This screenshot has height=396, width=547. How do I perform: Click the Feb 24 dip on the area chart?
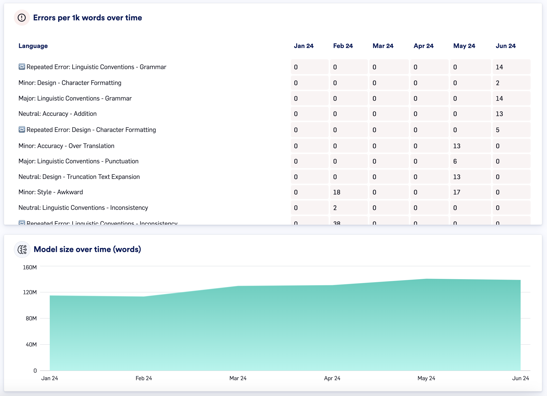(x=144, y=296)
